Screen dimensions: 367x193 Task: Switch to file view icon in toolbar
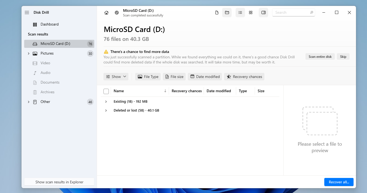point(217,13)
